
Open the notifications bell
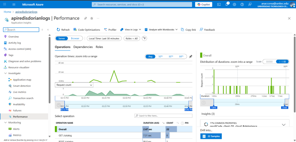pyautogui.click(x=227, y=4)
